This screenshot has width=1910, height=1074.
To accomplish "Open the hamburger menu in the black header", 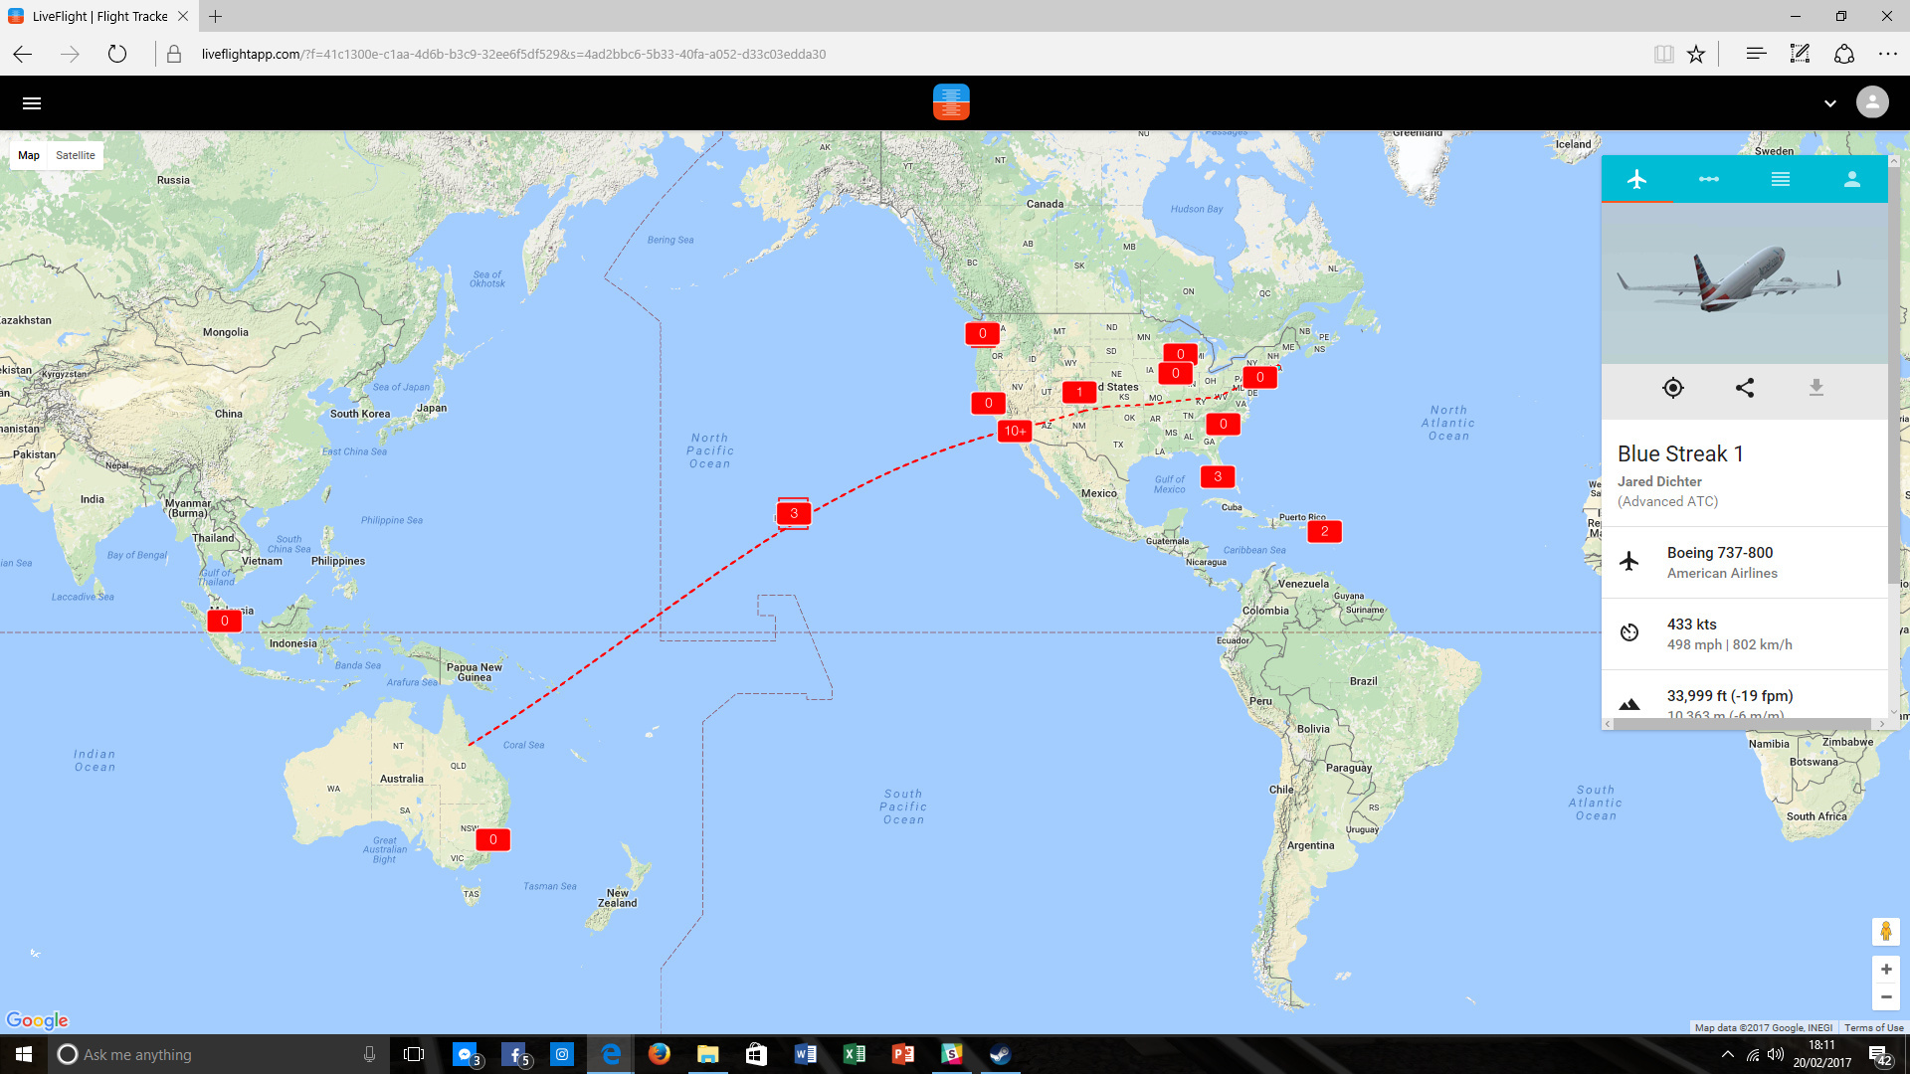I will (x=32, y=103).
